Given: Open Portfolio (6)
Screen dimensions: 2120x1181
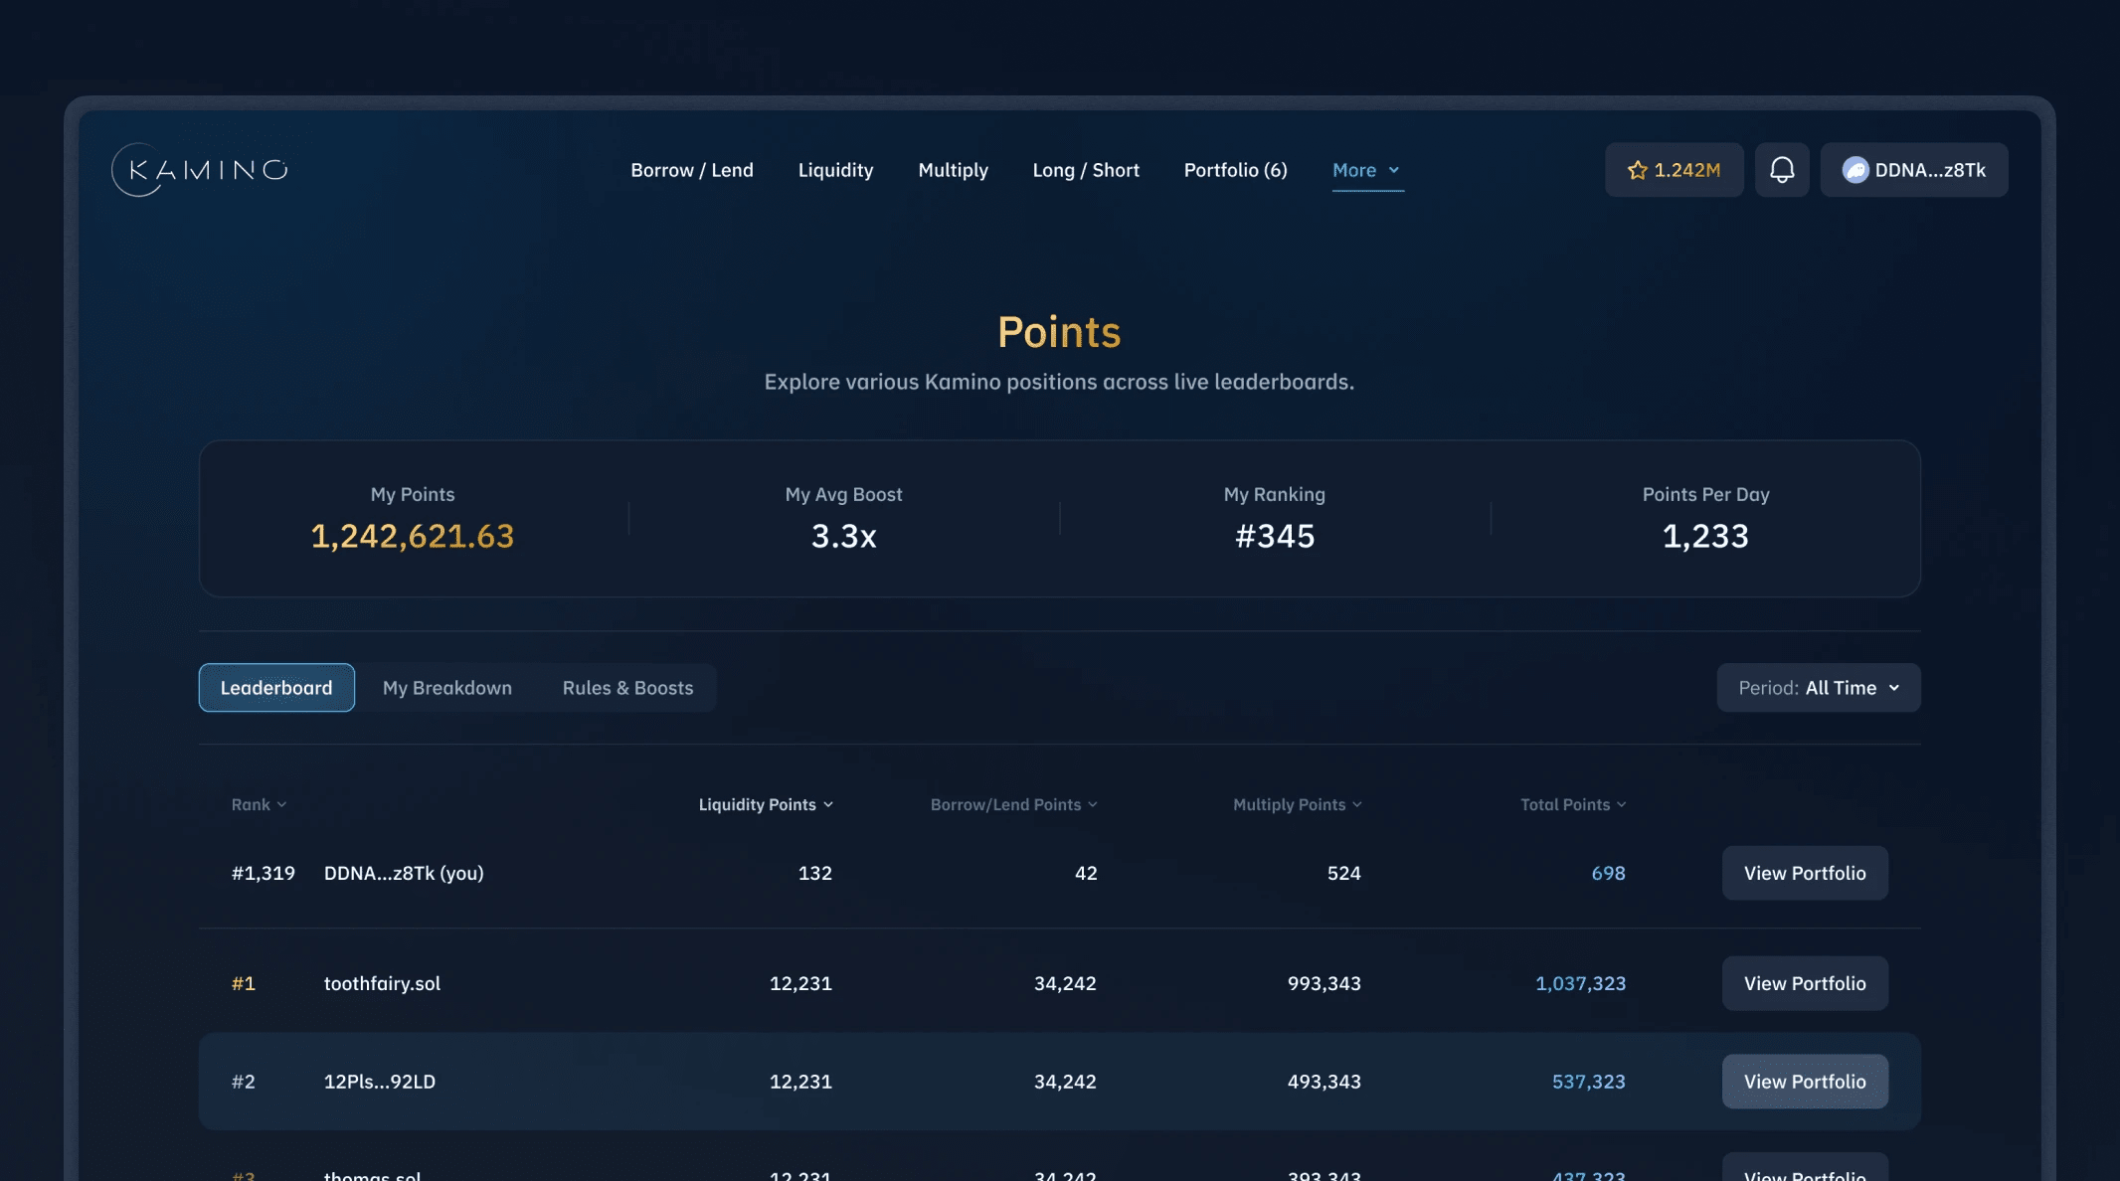Looking at the screenshot, I should 1235,170.
